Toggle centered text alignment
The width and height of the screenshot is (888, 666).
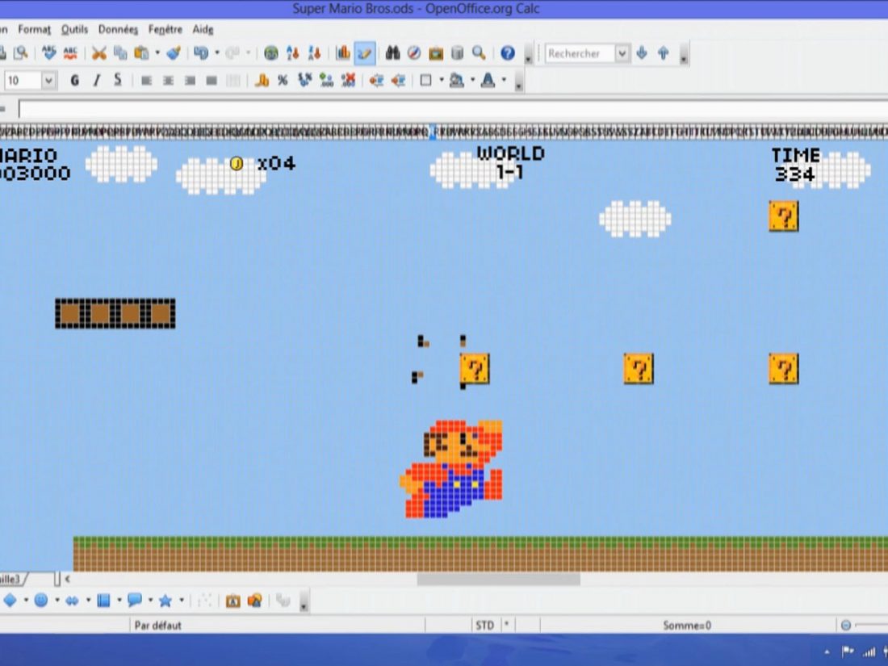[x=168, y=81]
